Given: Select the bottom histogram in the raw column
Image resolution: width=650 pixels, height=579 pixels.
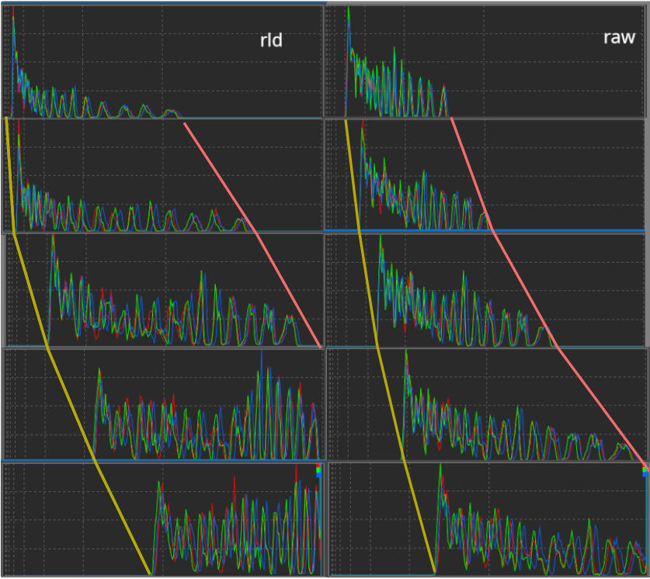Looking at the screenshot, I should [485, 519].
